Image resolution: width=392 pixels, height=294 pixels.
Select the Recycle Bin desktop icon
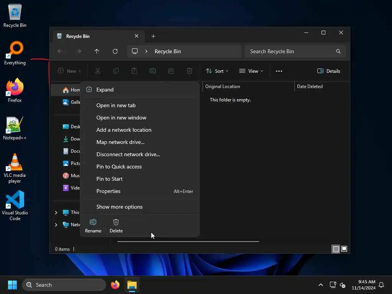(15, 15)
